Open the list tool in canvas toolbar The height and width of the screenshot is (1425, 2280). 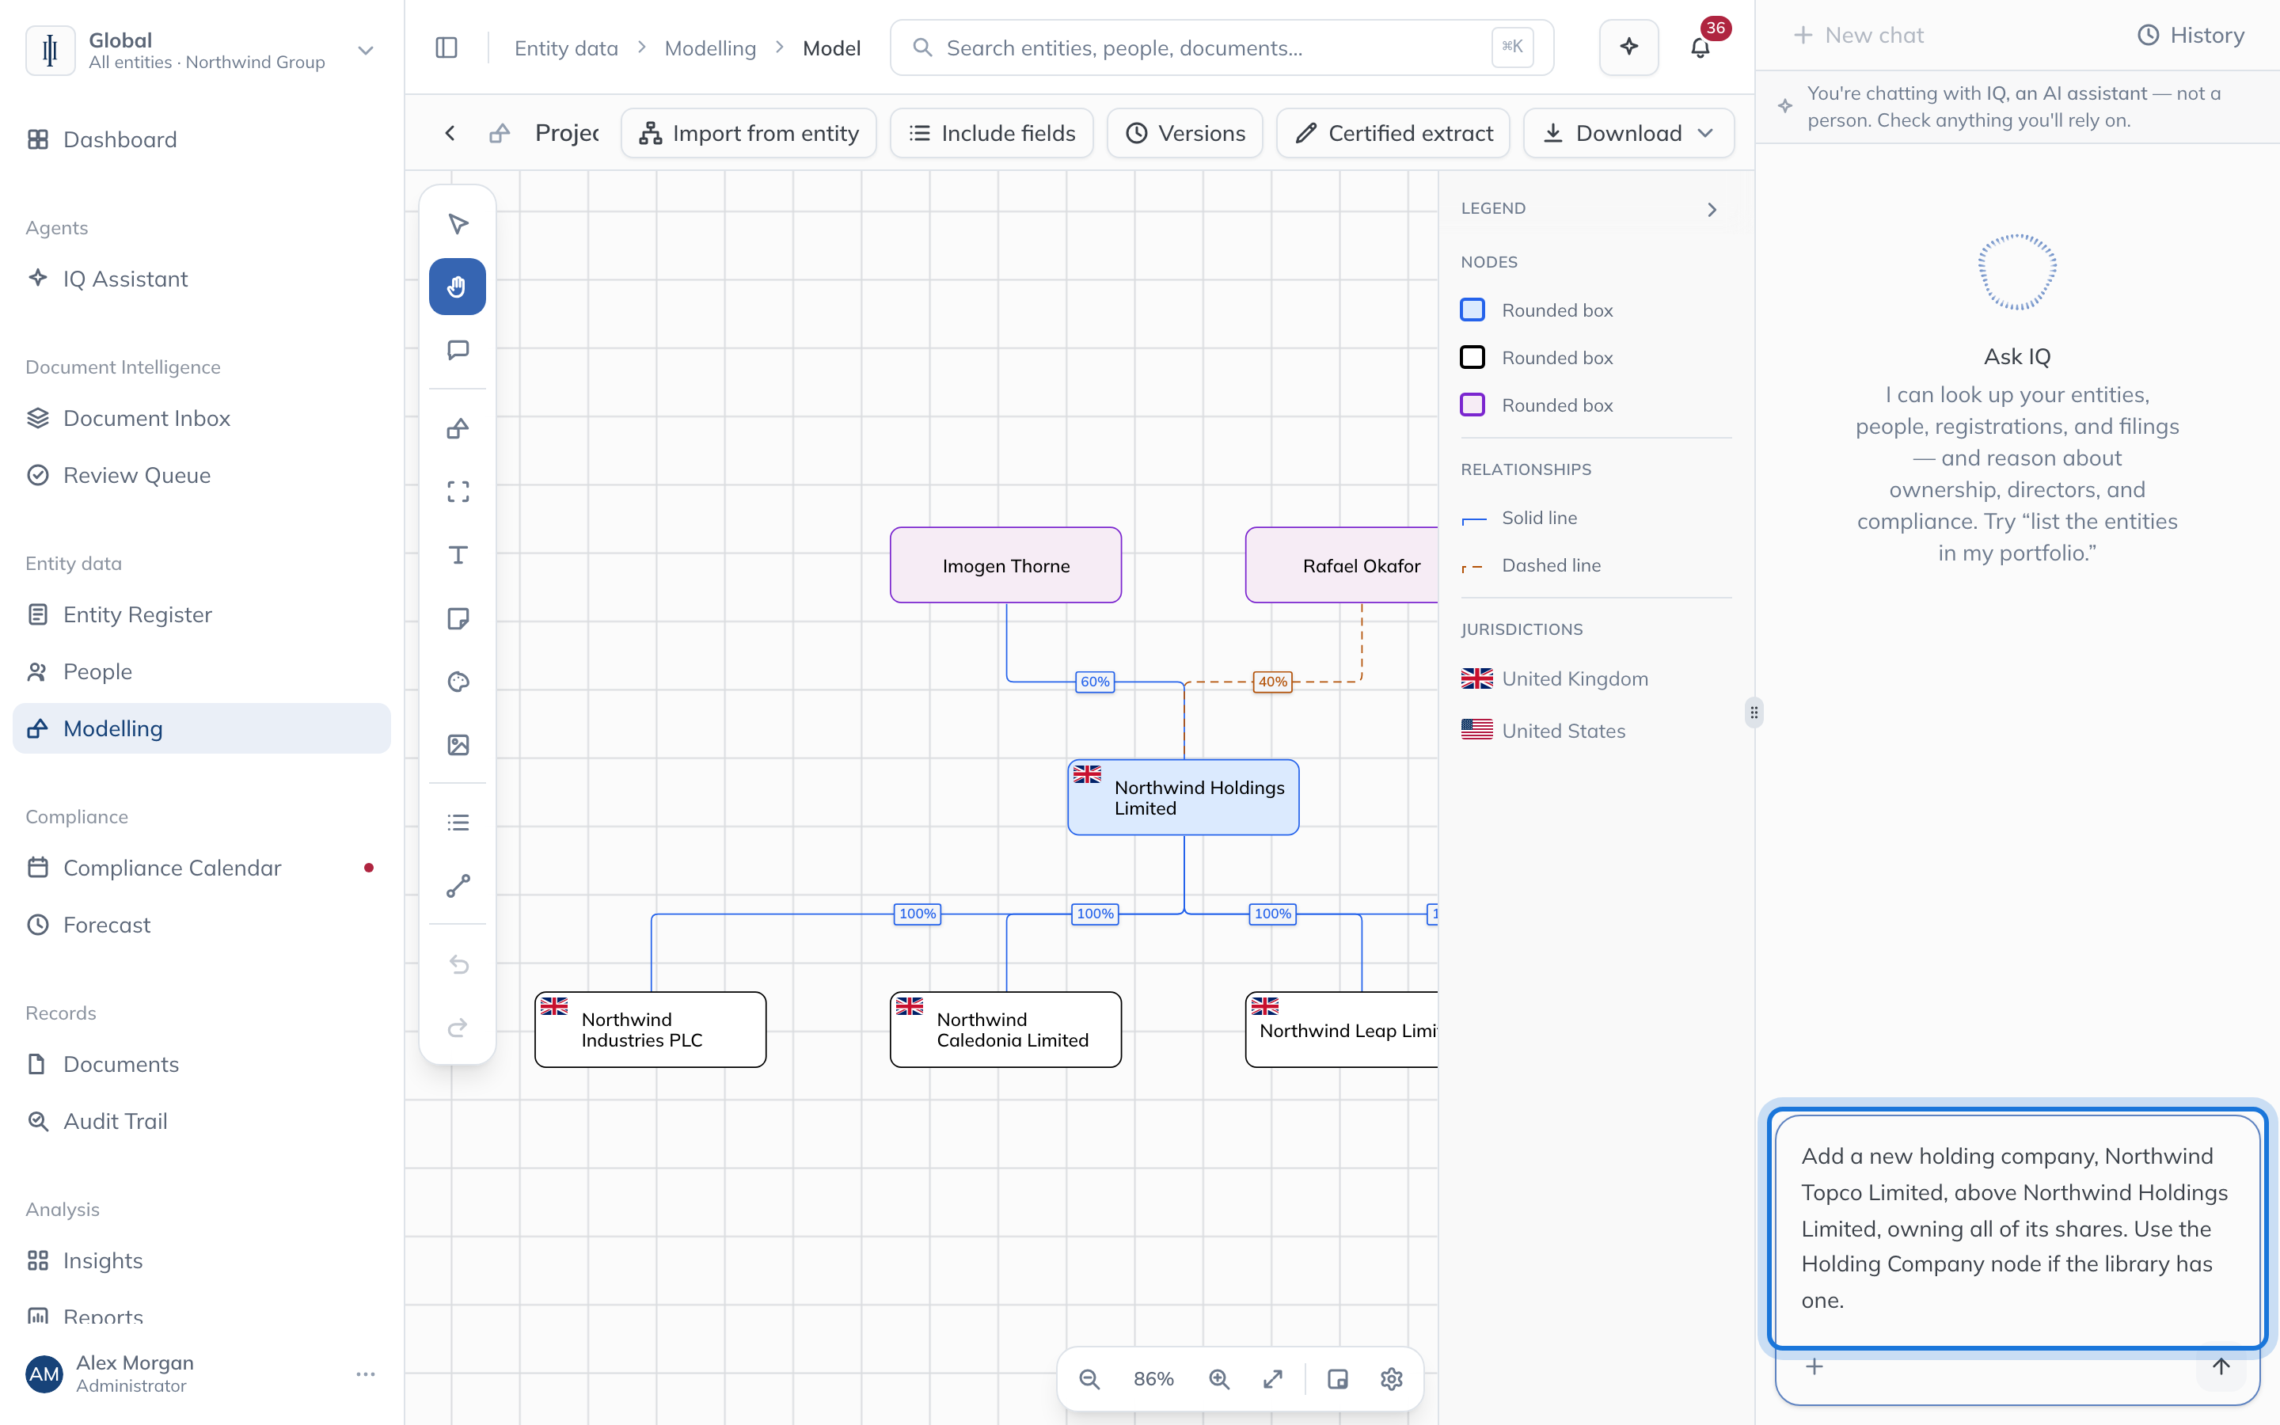click(458, 823)
